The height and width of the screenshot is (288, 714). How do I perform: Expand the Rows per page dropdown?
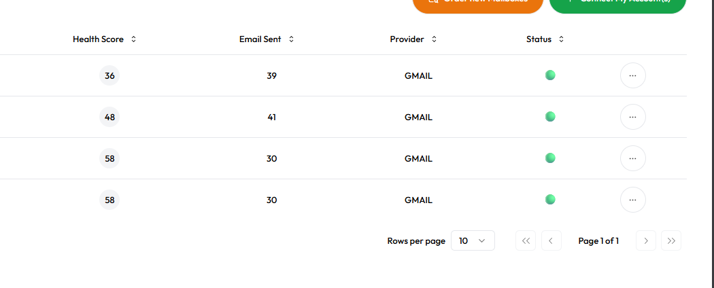point(473,240)
